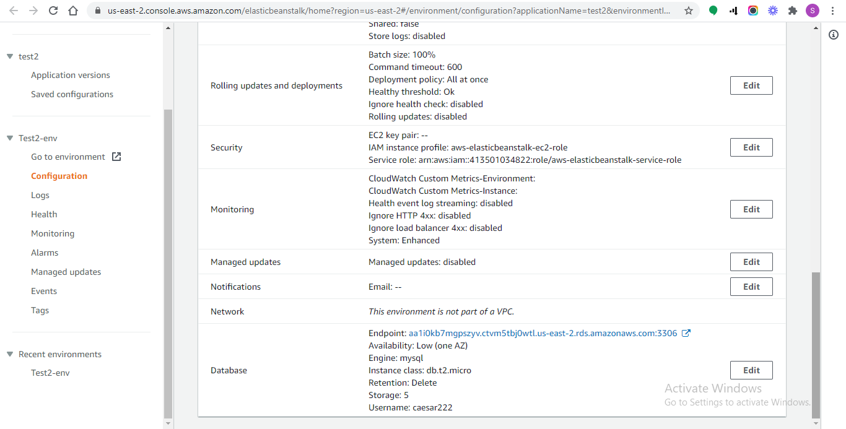Switch to the Monitoring sidebar item
The height and width of the screenshot is (429, 846).
click(53, 233)
